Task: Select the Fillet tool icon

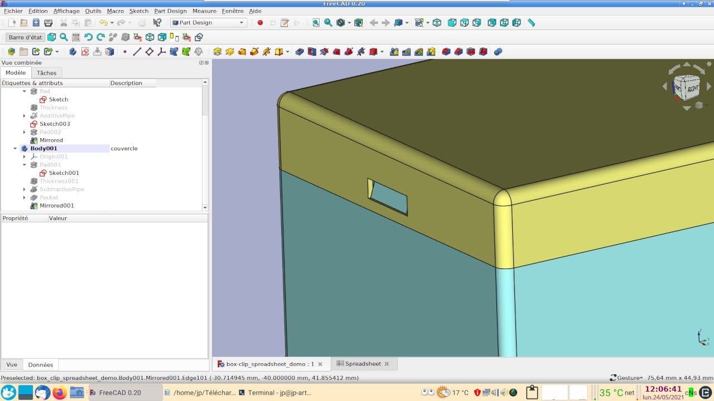Action: click(446, 52)
